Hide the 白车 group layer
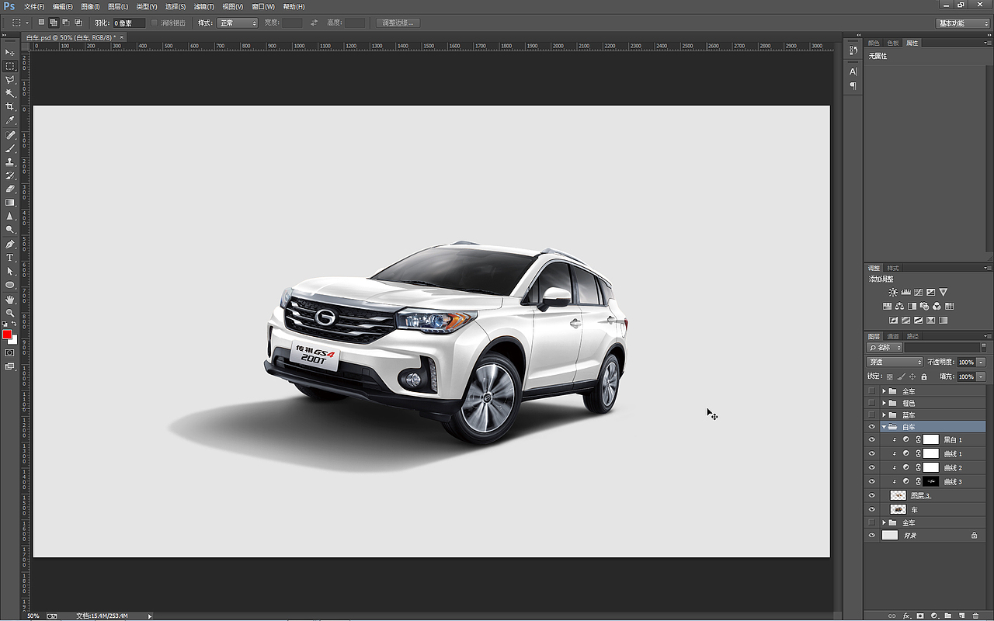Image resolution: width=994 pixels, height=621 pixels. 871,427
